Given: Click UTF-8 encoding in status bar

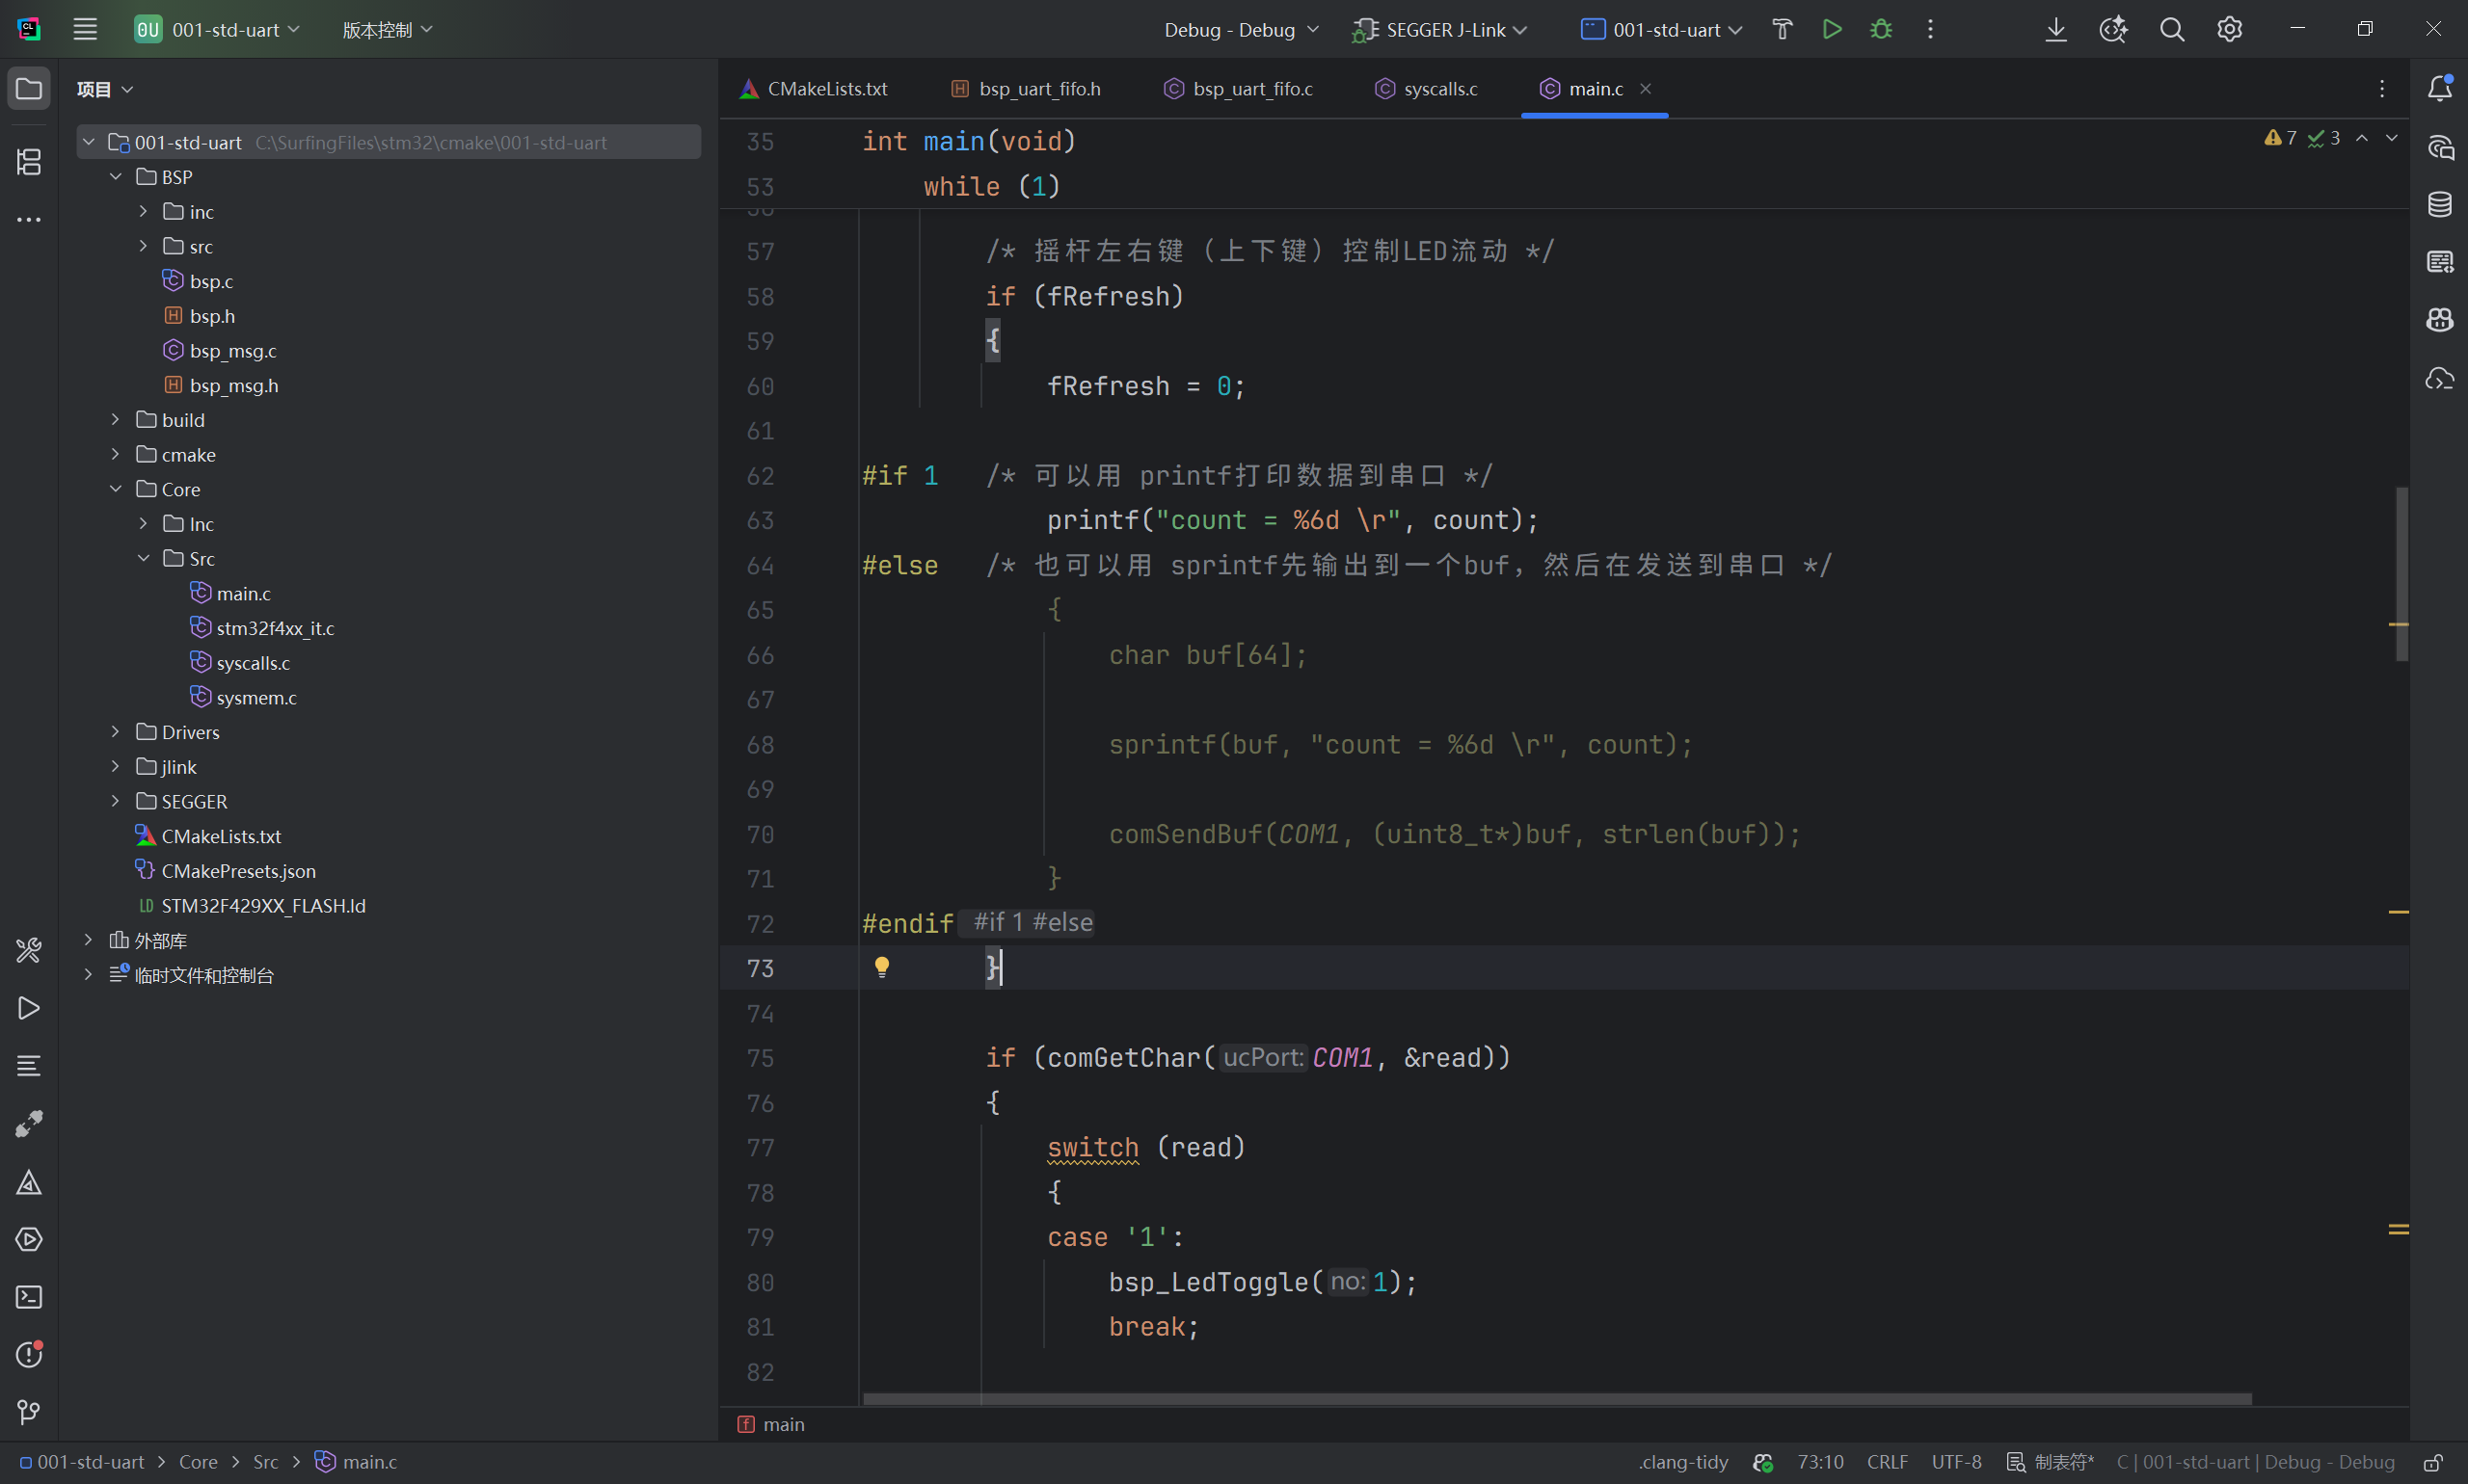Looking at the screenshot, I should 1956,1462.
